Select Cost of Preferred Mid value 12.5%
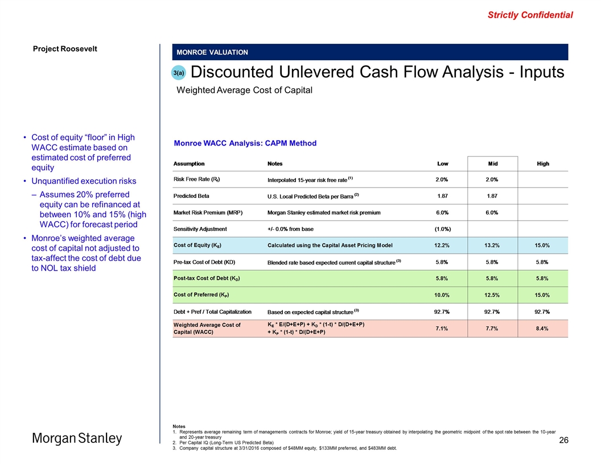Screen dimensions: 601x464 click(x=492, y=295)
